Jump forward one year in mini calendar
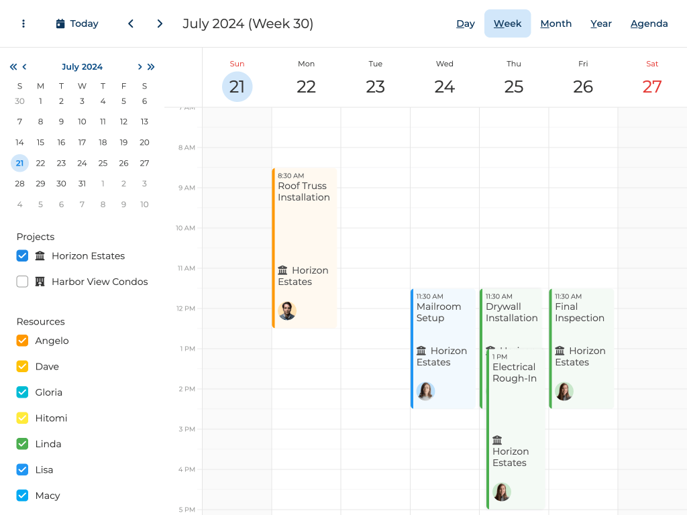 pos(151,67)
